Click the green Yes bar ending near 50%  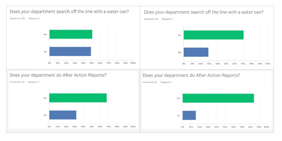pyautogui.click(x=71, y=34)
